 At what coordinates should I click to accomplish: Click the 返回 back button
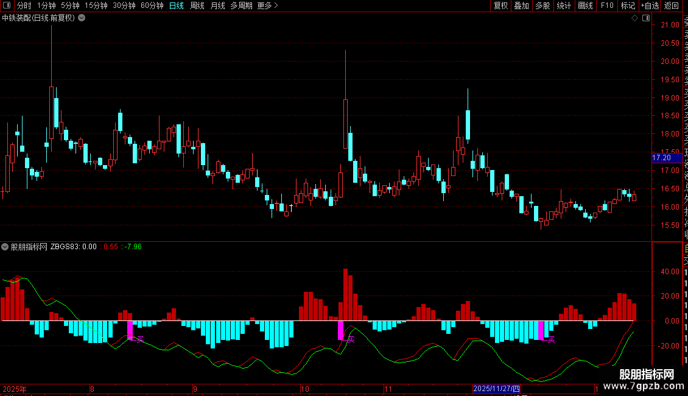tap(672, 5)
